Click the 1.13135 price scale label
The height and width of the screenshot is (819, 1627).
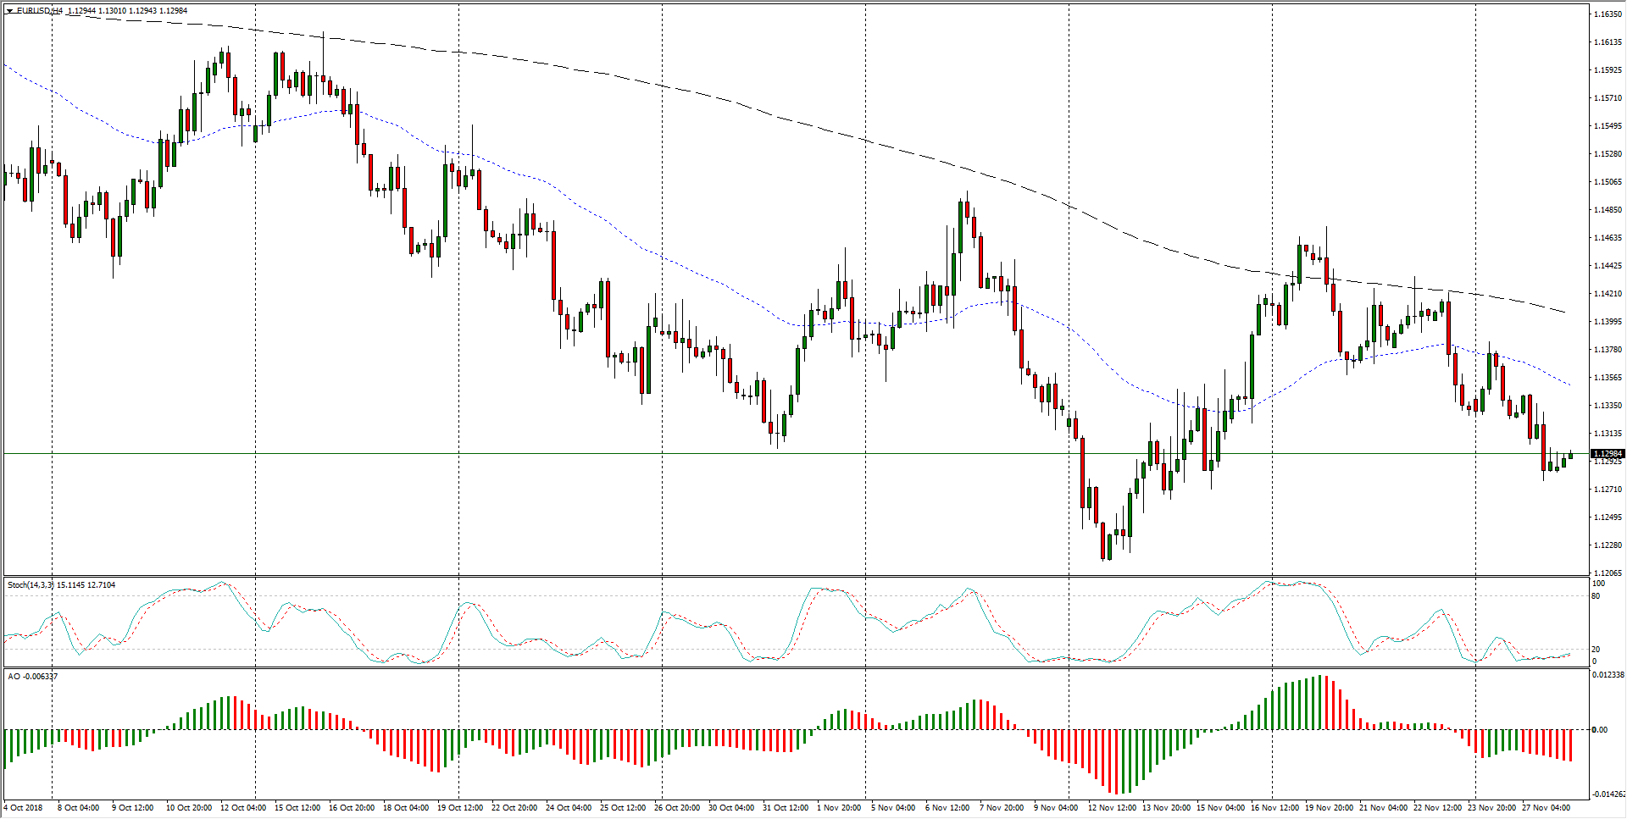pos(1608,434)
